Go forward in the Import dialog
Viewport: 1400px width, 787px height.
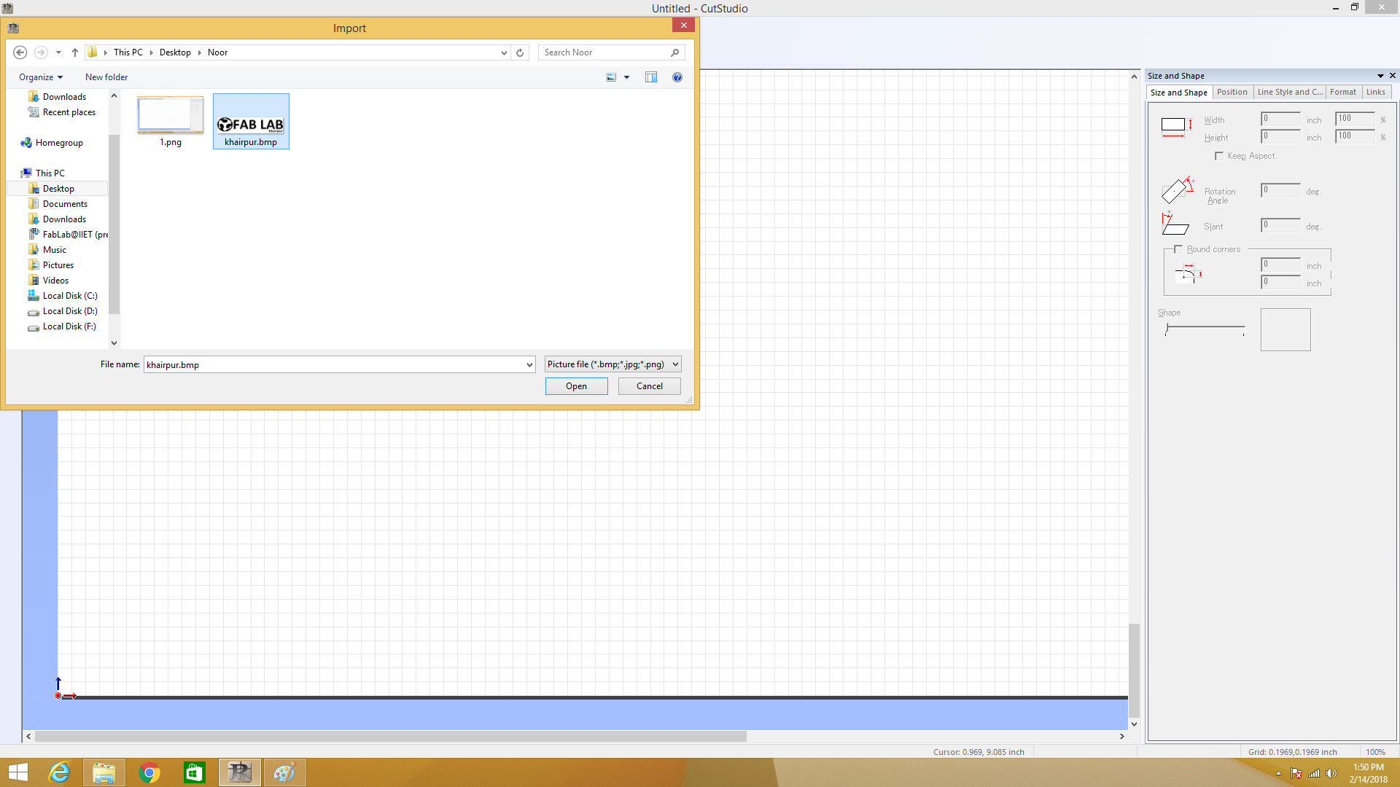tap(41, 52)
